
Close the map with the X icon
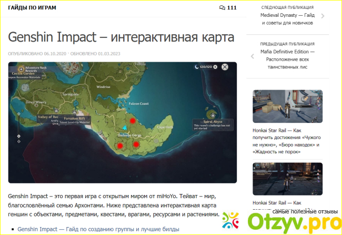225,67
